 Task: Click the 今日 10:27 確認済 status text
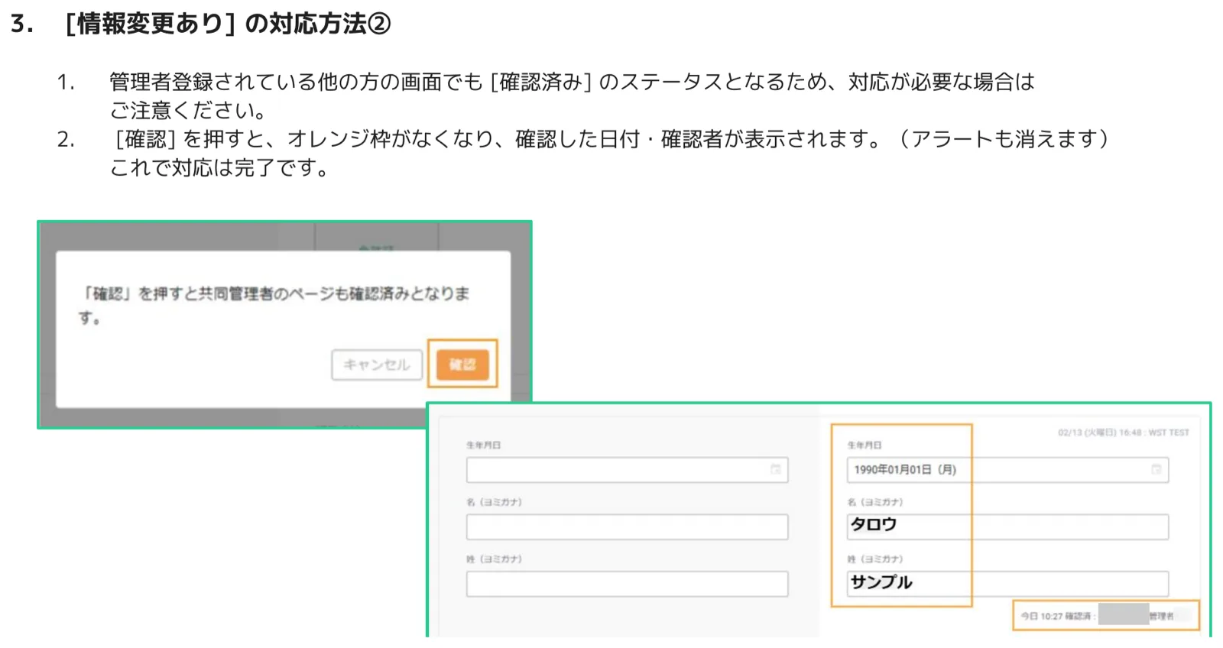click(1056, 616)
